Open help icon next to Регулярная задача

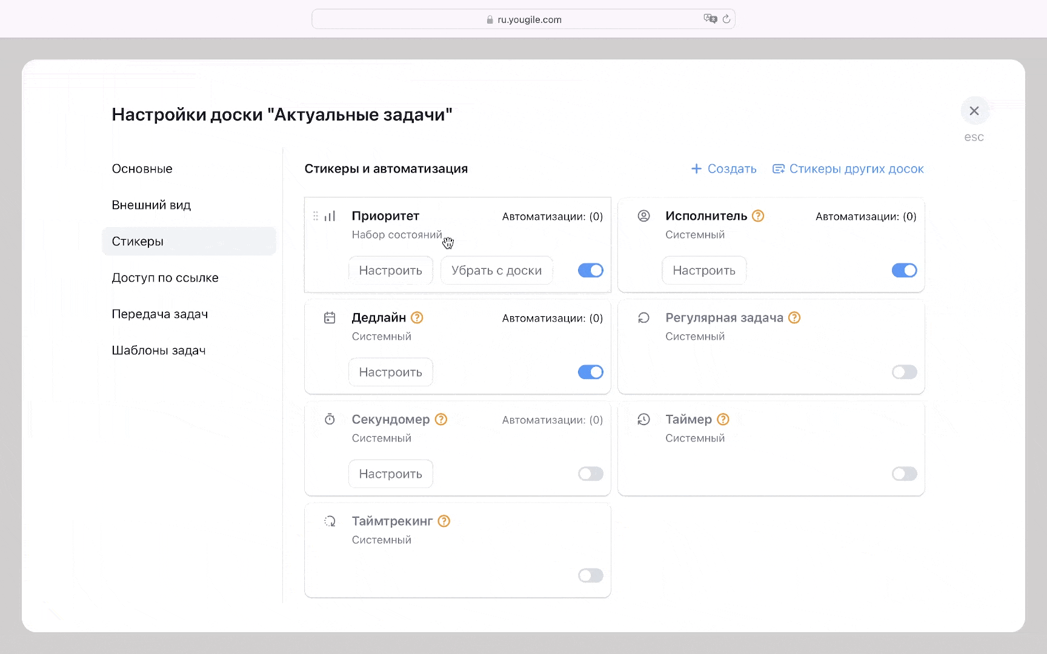794,318
